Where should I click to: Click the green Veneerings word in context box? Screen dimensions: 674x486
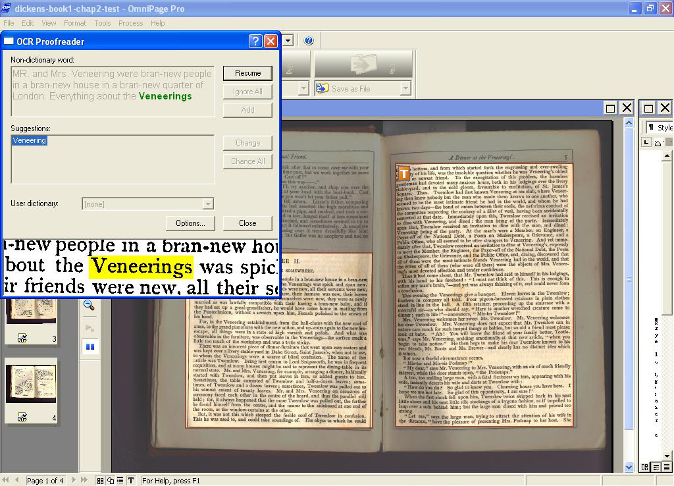[165, 96]
